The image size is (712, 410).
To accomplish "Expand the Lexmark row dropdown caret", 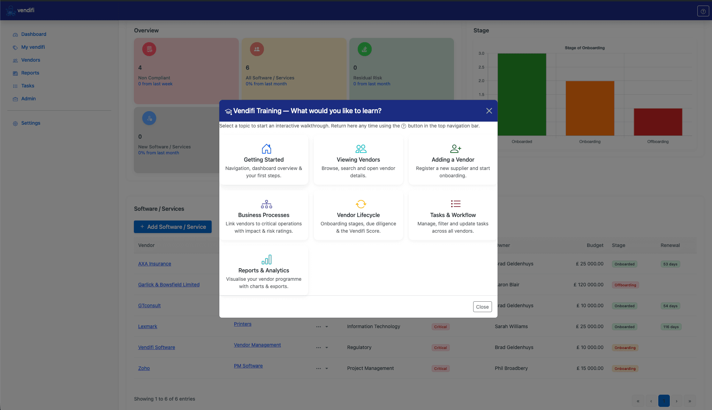I will [x=327, y=327].
